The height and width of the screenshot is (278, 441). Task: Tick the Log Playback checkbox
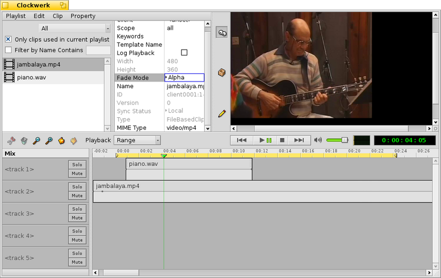point(184,52)
